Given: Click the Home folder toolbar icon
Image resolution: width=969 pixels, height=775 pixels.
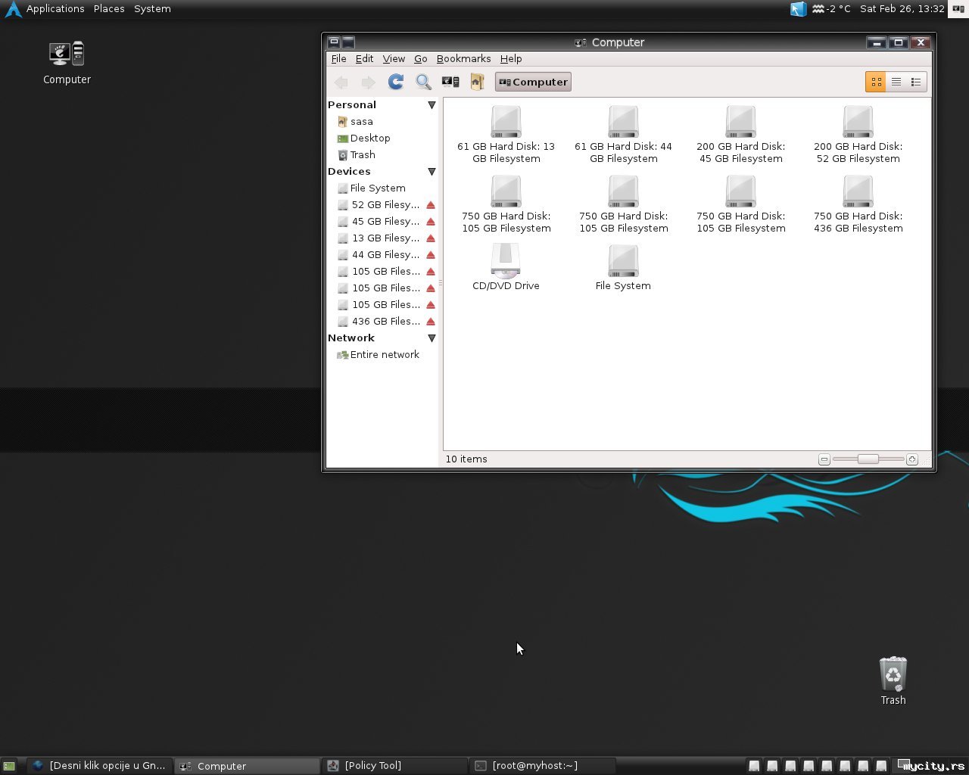Looking at the screenshot, I should click(477, 82).
